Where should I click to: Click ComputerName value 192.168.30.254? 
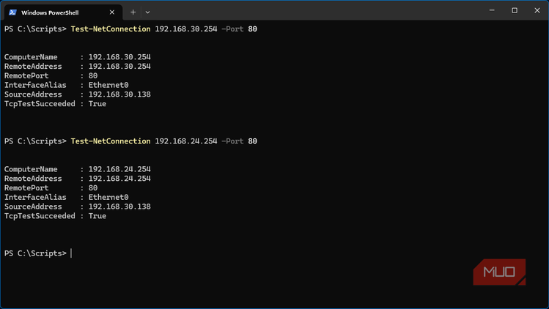119,57
